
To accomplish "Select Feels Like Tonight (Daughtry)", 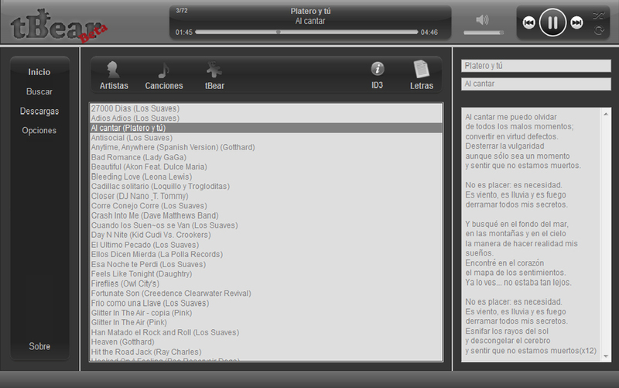I will [x=266, y=274].
